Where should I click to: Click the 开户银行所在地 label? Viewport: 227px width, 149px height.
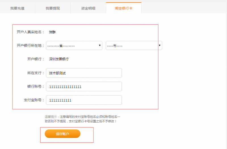click(30, 45)
